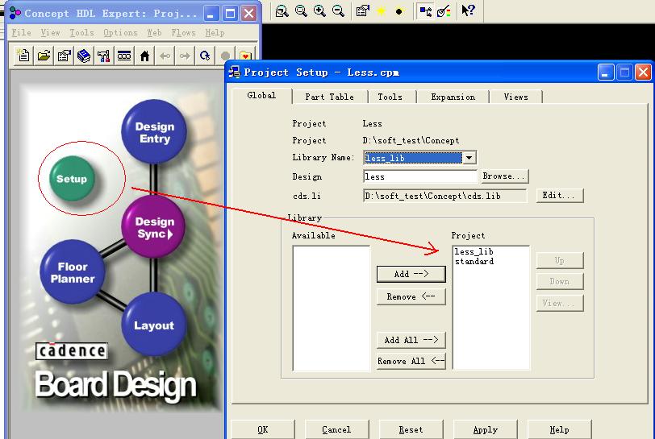This screenshot has width=655, height=439.
Task: Click the Refresh icon
Action: 205,56
